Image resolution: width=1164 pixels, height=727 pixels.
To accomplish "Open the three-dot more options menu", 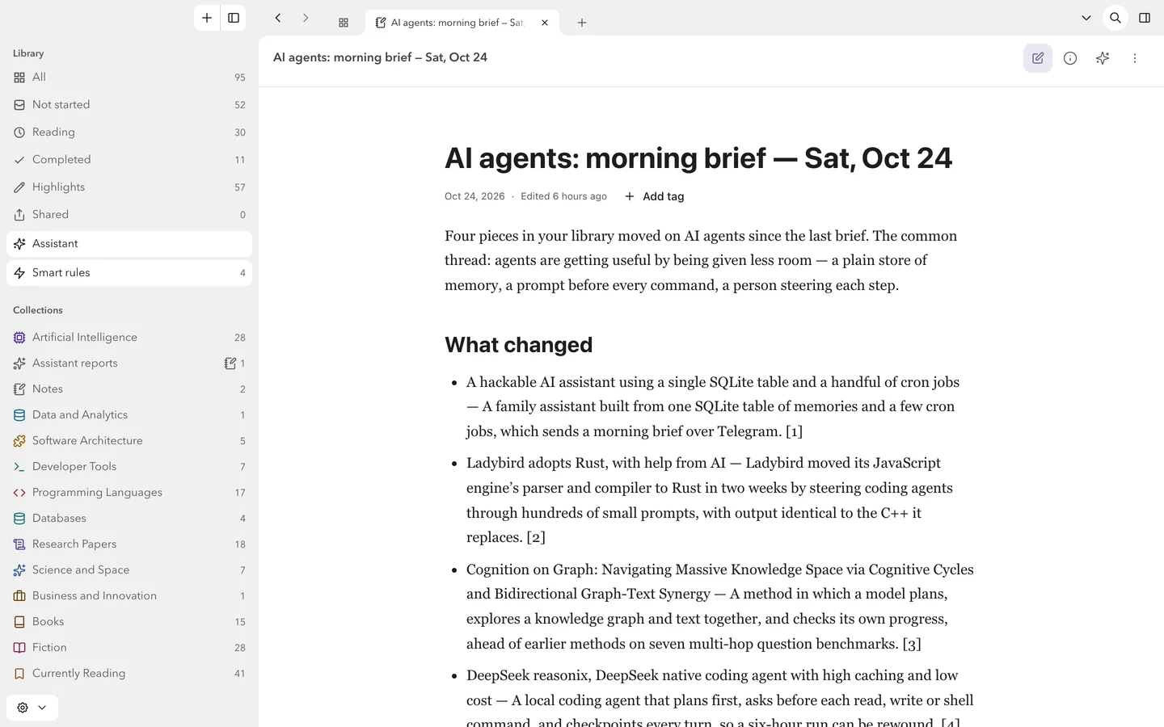I will (1135, 58).
